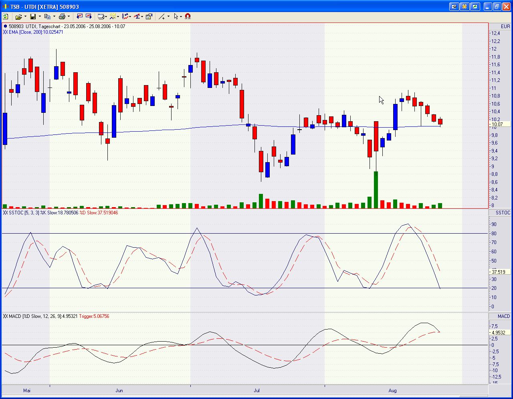Open the chart properties icon
Image resolution: width=513 pixels, height=399 pixels.
pyautogui.click(x=149, y=16)
